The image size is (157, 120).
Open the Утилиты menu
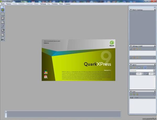55,4
